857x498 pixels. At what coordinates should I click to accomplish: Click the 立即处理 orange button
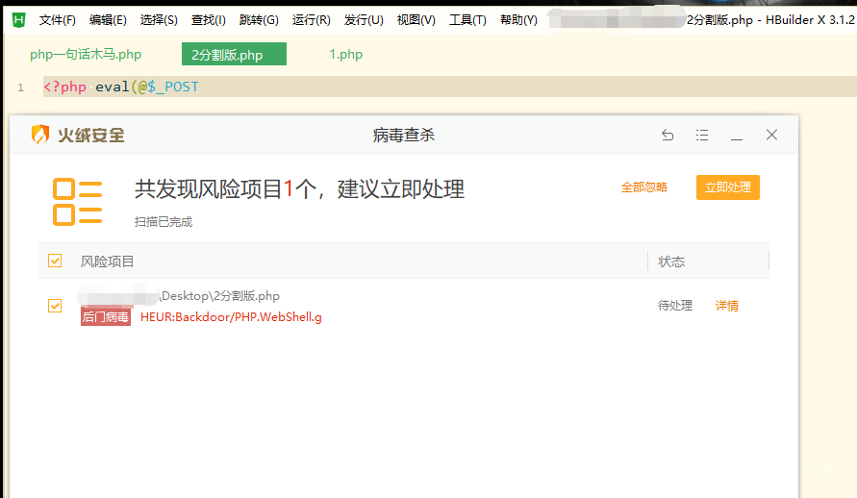[x=727, y=187]
